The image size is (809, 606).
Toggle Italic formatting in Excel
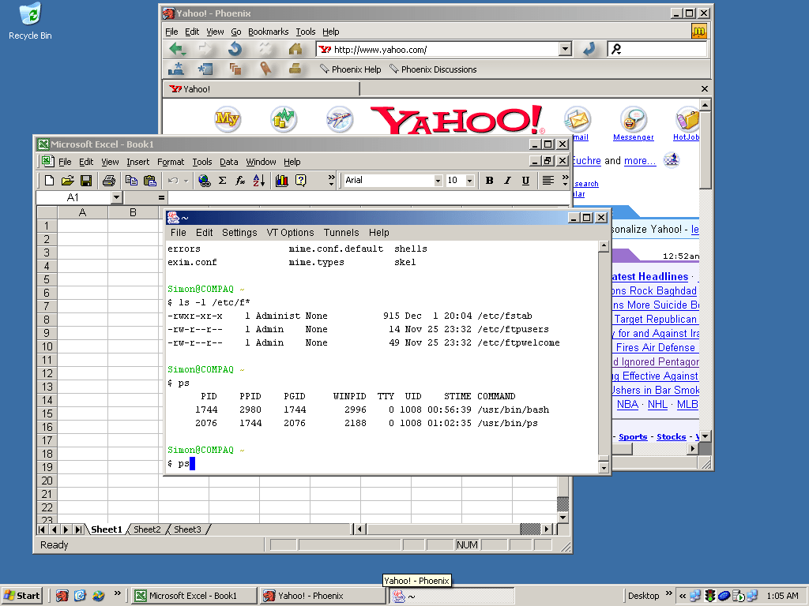(x=507, y=181)
